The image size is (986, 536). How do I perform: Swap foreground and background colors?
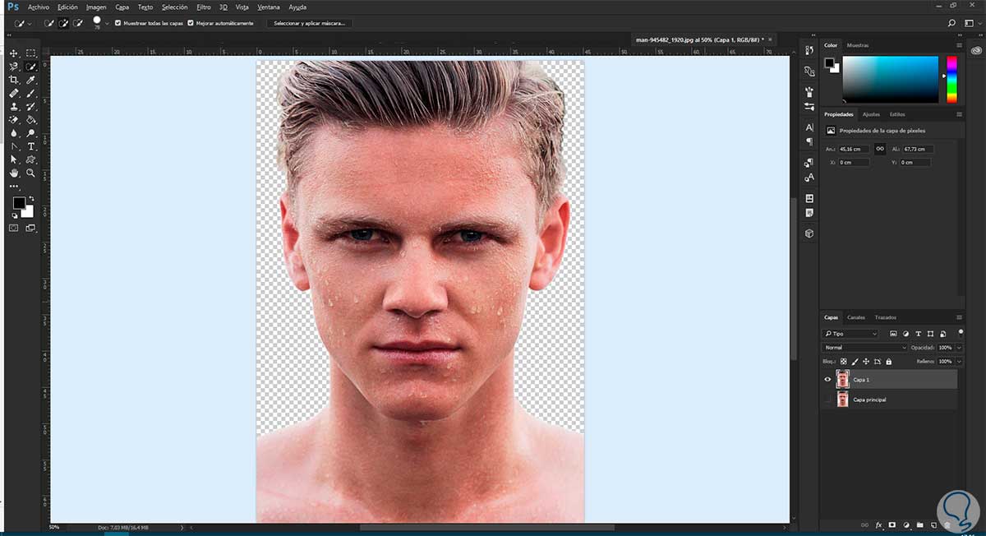pos(32,198)
